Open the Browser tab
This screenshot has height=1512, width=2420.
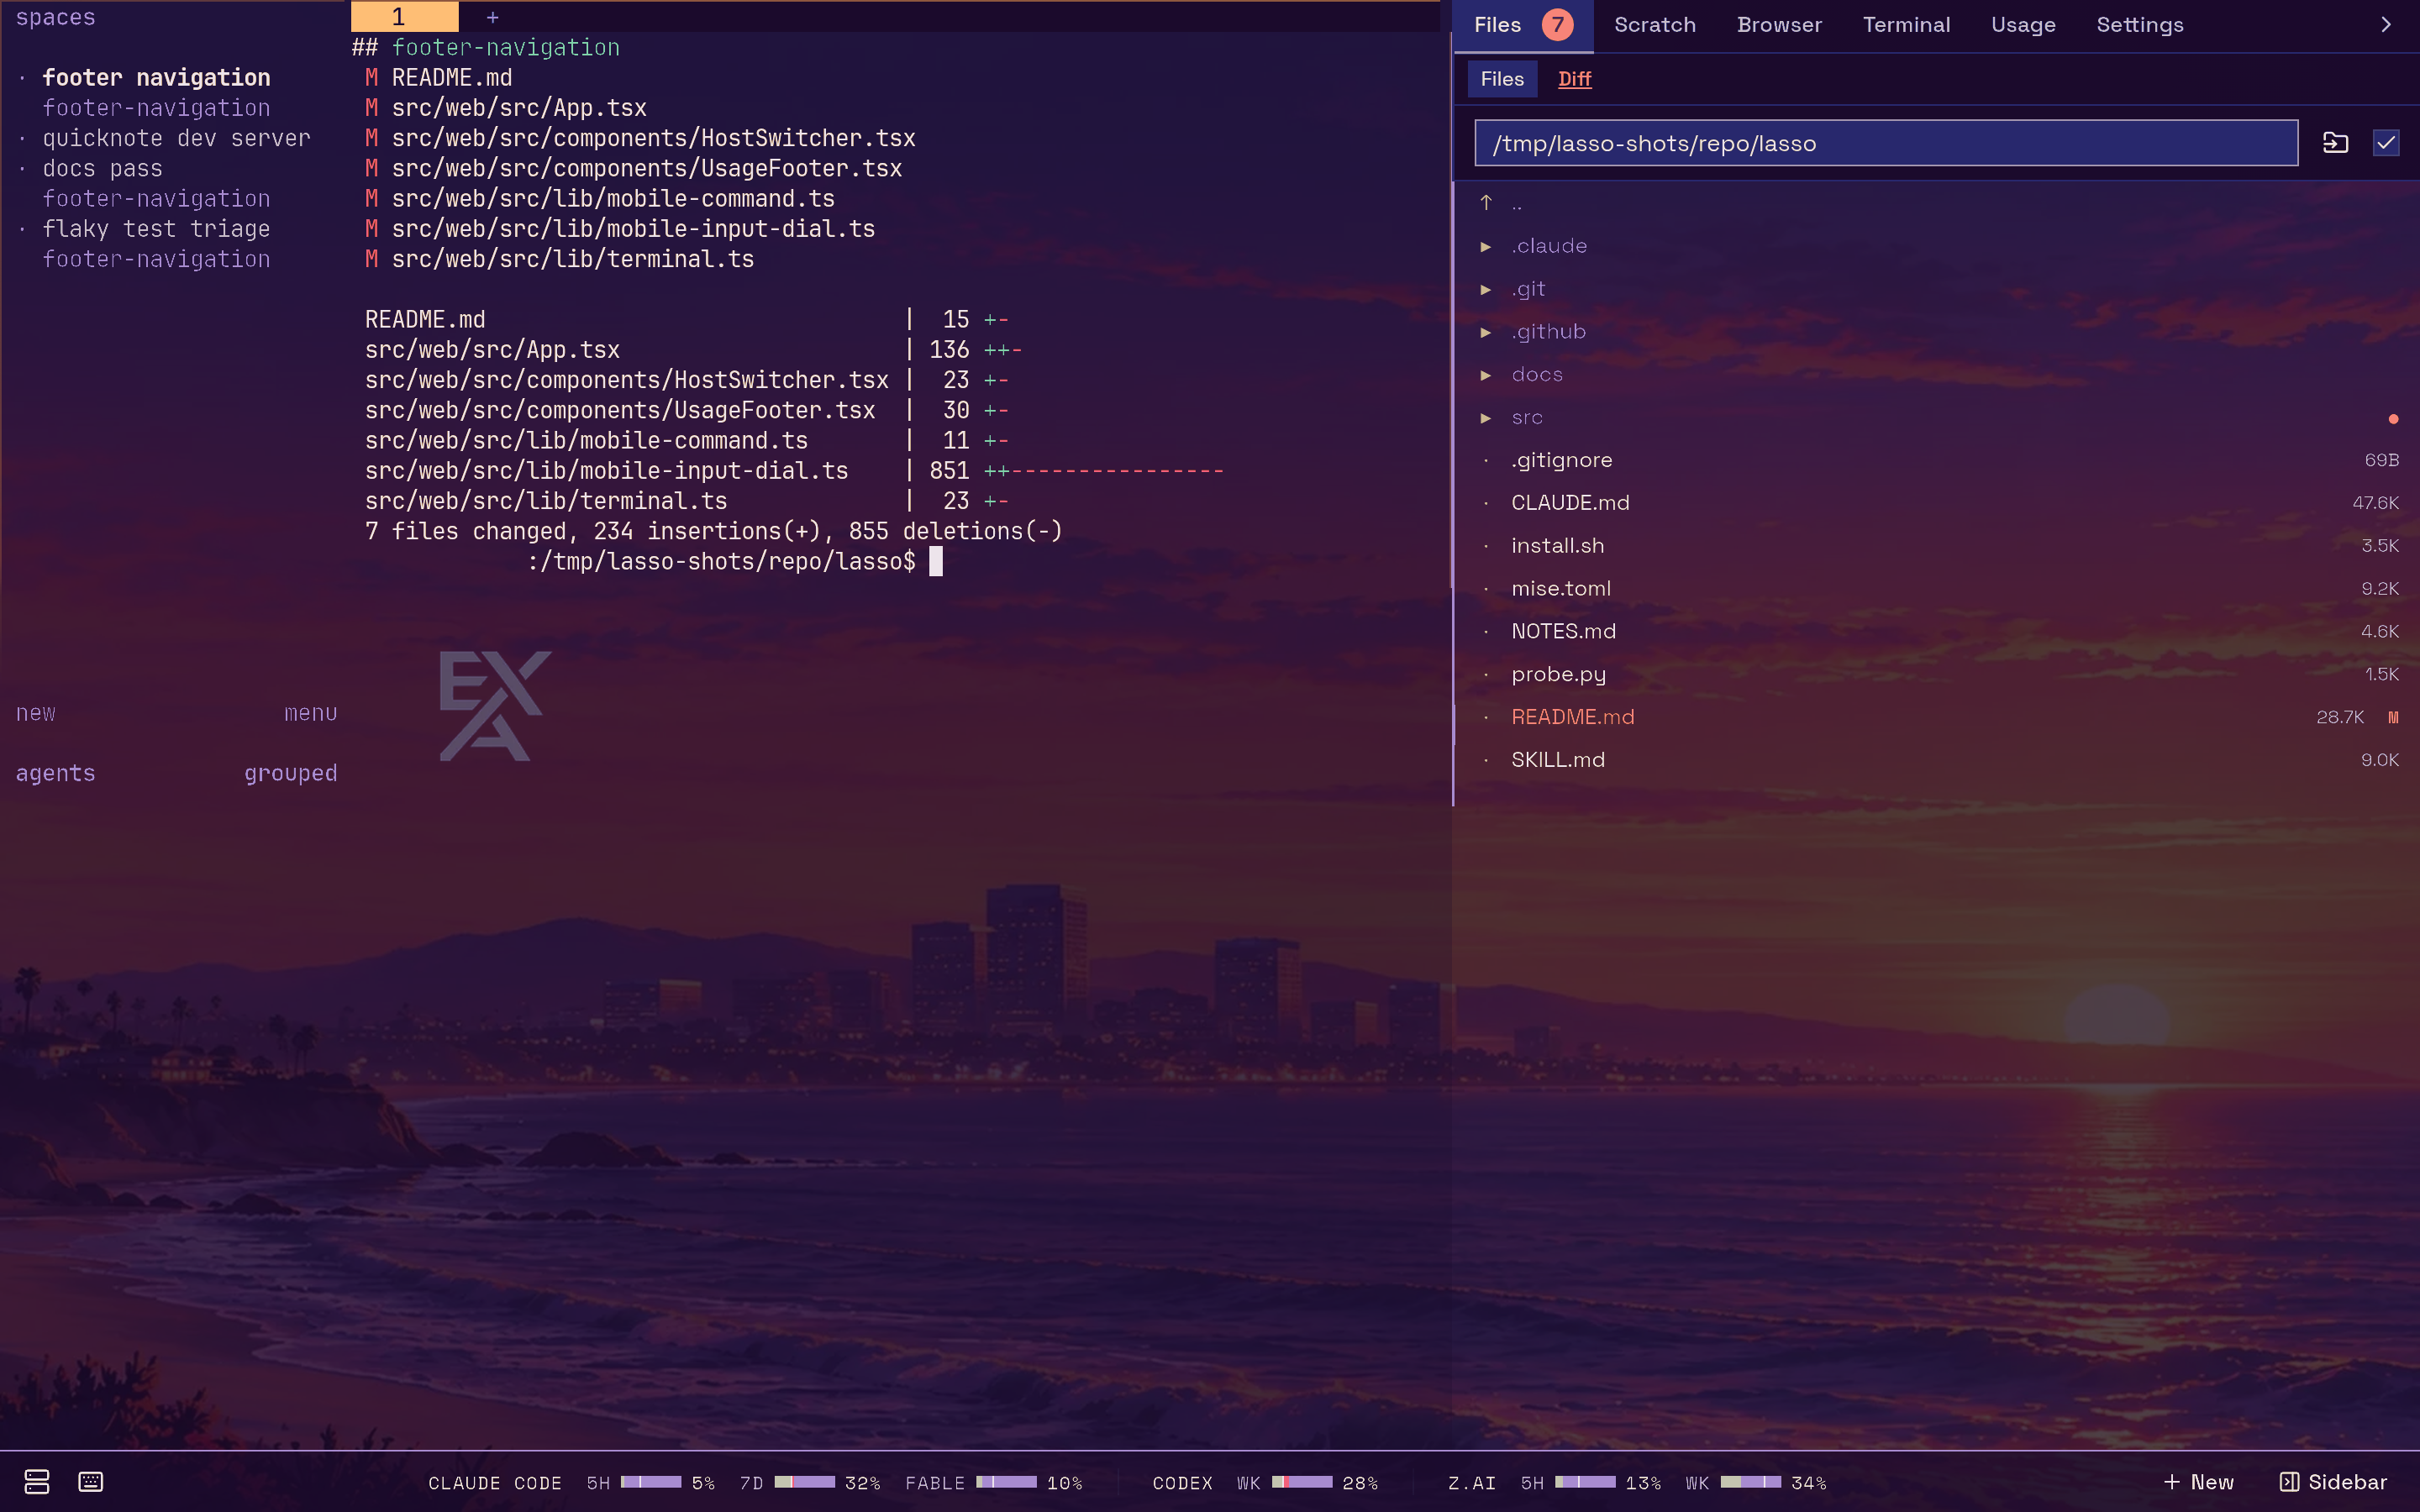pos(1779,25)
